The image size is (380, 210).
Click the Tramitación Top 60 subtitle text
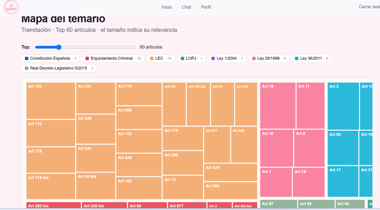point(99,30)
